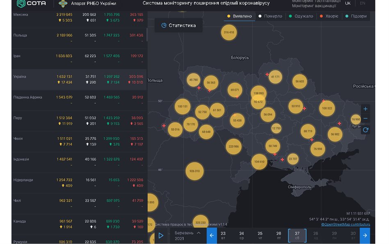Image resolution: width=389 pixels, height=244 pixels.
Task: Click the 158 993 map bubble
Action: click(x=259, y=93)
